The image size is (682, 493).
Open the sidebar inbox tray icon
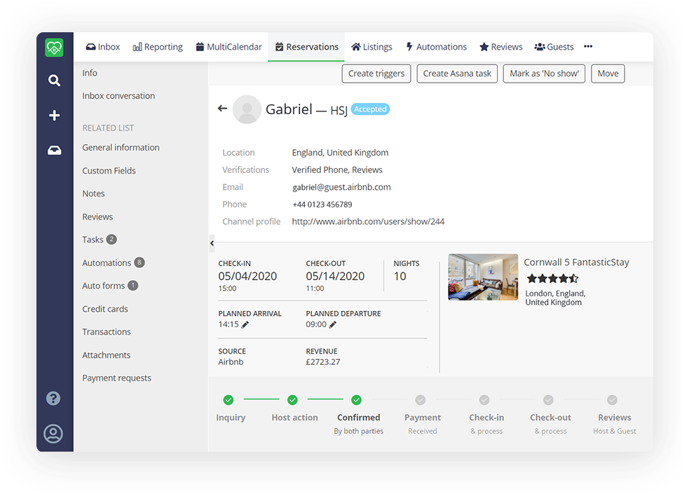point(55,151)
